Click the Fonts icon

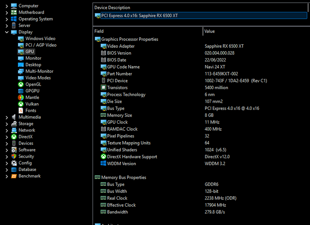[x=21, y=110]
